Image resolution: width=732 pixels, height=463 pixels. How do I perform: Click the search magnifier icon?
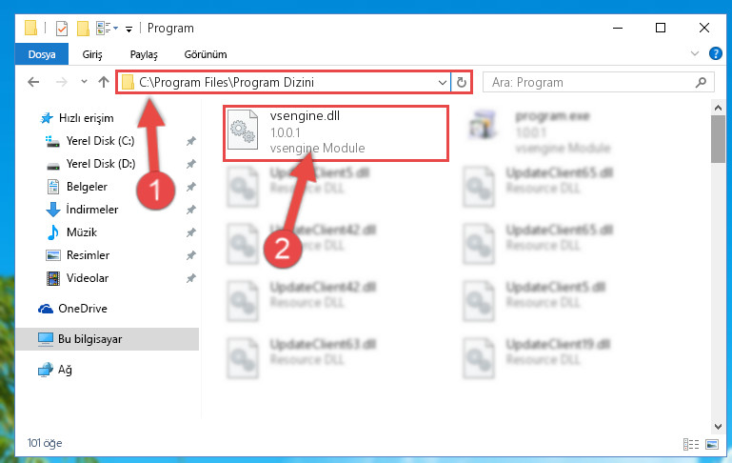(x=701, y=83)
